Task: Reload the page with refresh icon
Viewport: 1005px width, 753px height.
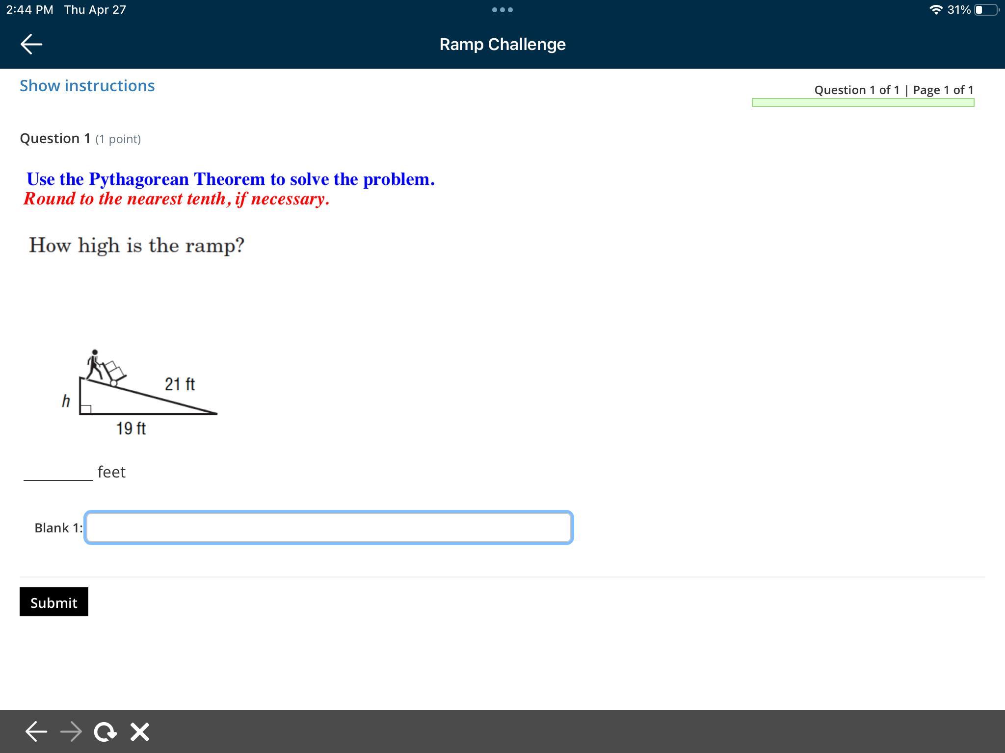Action: (x=105, y=731)
